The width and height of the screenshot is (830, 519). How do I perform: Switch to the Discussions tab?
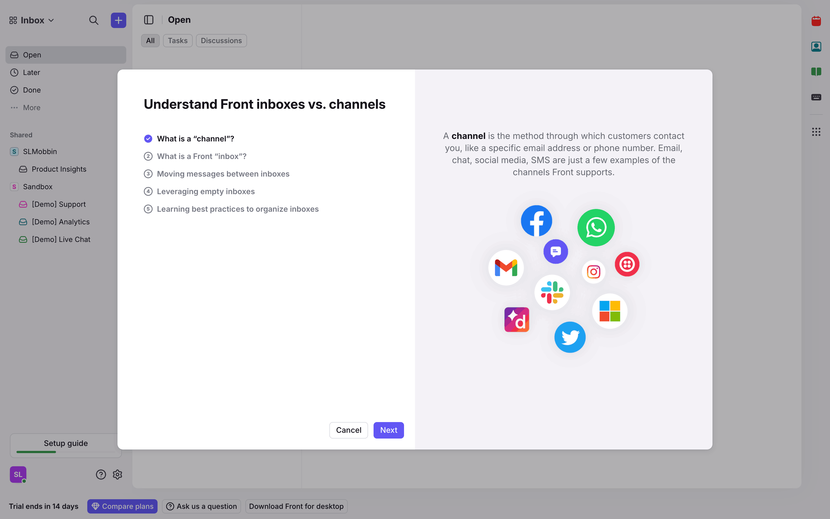pos(221,41)
